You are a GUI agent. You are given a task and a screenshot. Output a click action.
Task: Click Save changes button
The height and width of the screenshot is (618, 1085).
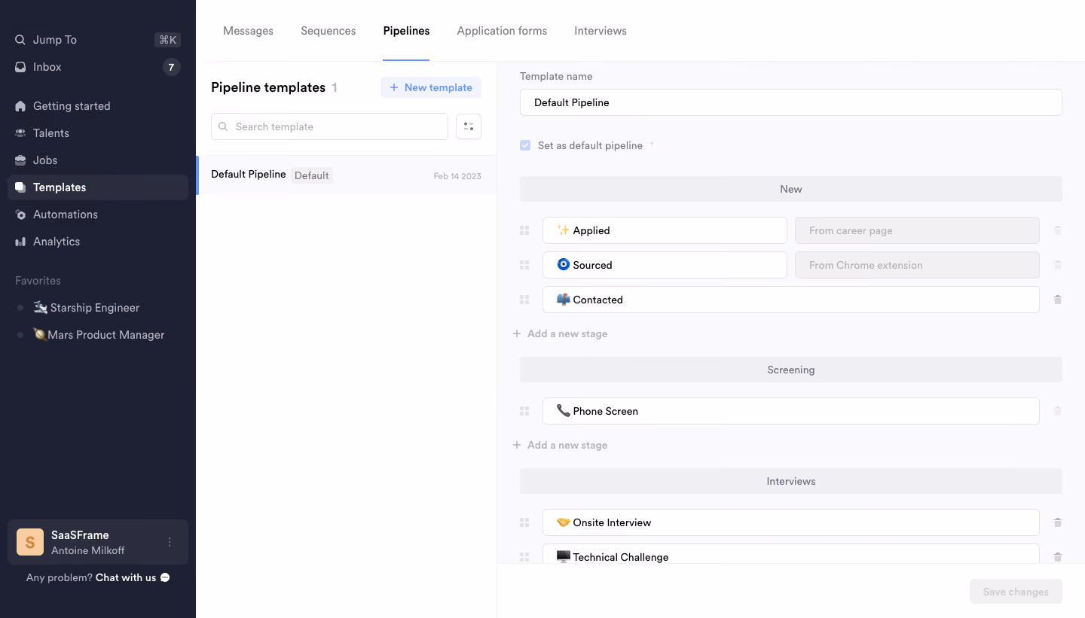tap(1016, 592)
